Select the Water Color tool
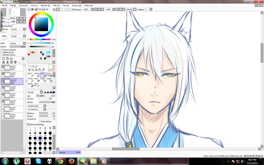The height and width of the screenshot is (165, 264). pos(49,75)
